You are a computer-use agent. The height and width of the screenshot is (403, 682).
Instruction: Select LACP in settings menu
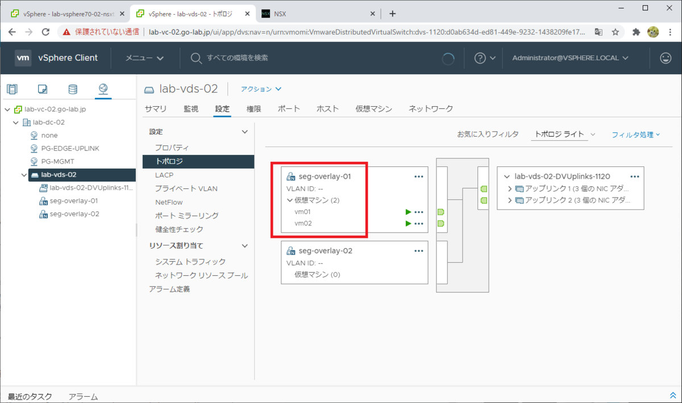coord(164,175)
